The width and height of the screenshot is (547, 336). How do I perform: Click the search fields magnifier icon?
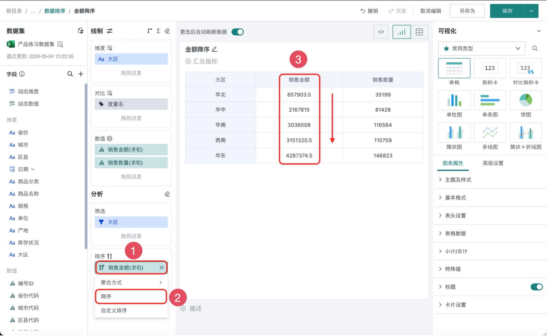pyautogui.click(x=70, y=74)
